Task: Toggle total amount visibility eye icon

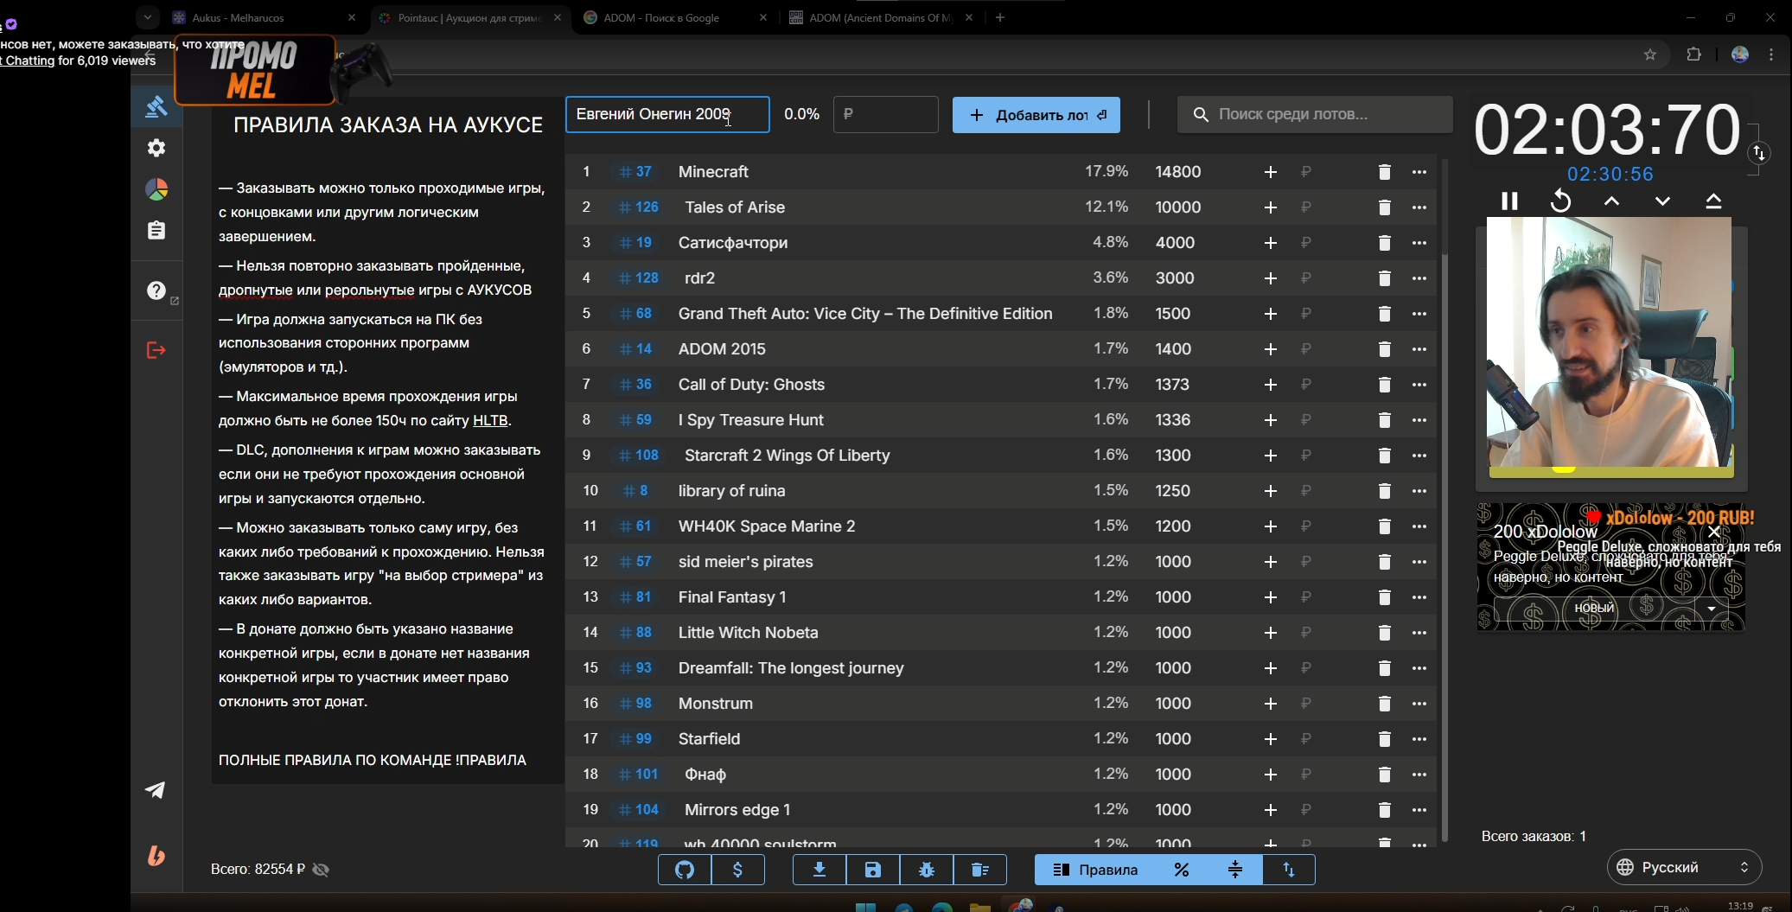Action: coord(321,870)
